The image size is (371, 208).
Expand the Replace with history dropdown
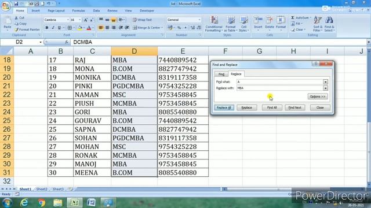(326, 88)
